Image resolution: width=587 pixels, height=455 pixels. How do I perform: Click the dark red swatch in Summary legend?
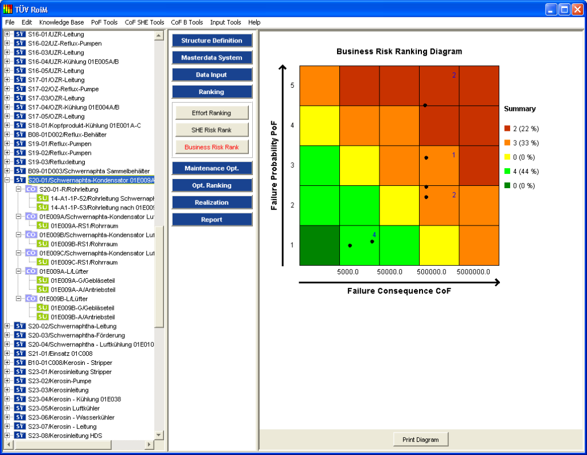pos(507,129)
